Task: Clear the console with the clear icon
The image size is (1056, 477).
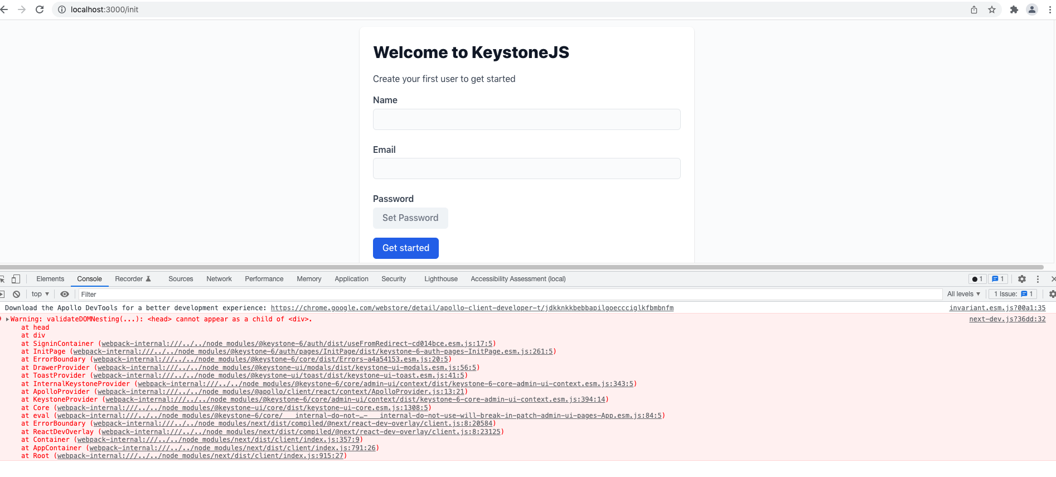Action: tap(17, 294)
